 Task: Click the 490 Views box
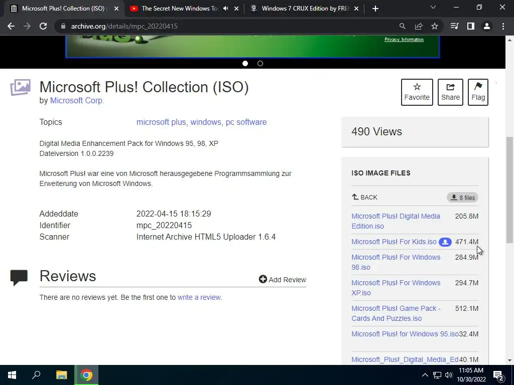pos(415,132)
